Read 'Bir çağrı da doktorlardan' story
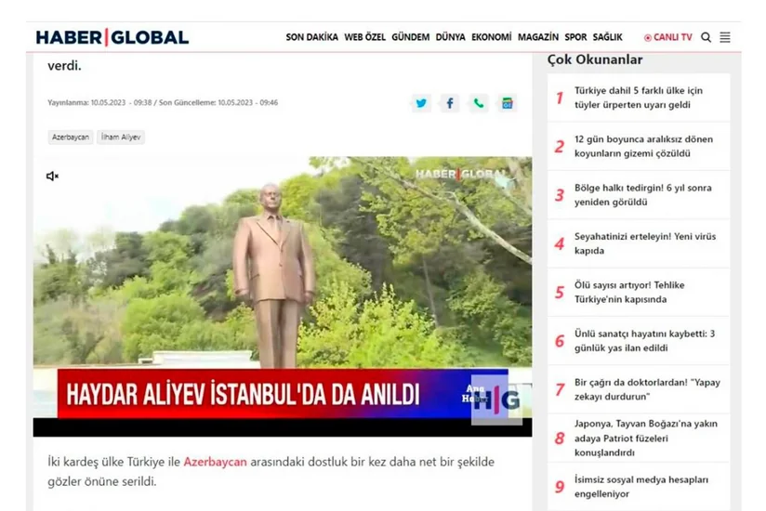Screen dimensions: 766x511 [x=639, y=389]
